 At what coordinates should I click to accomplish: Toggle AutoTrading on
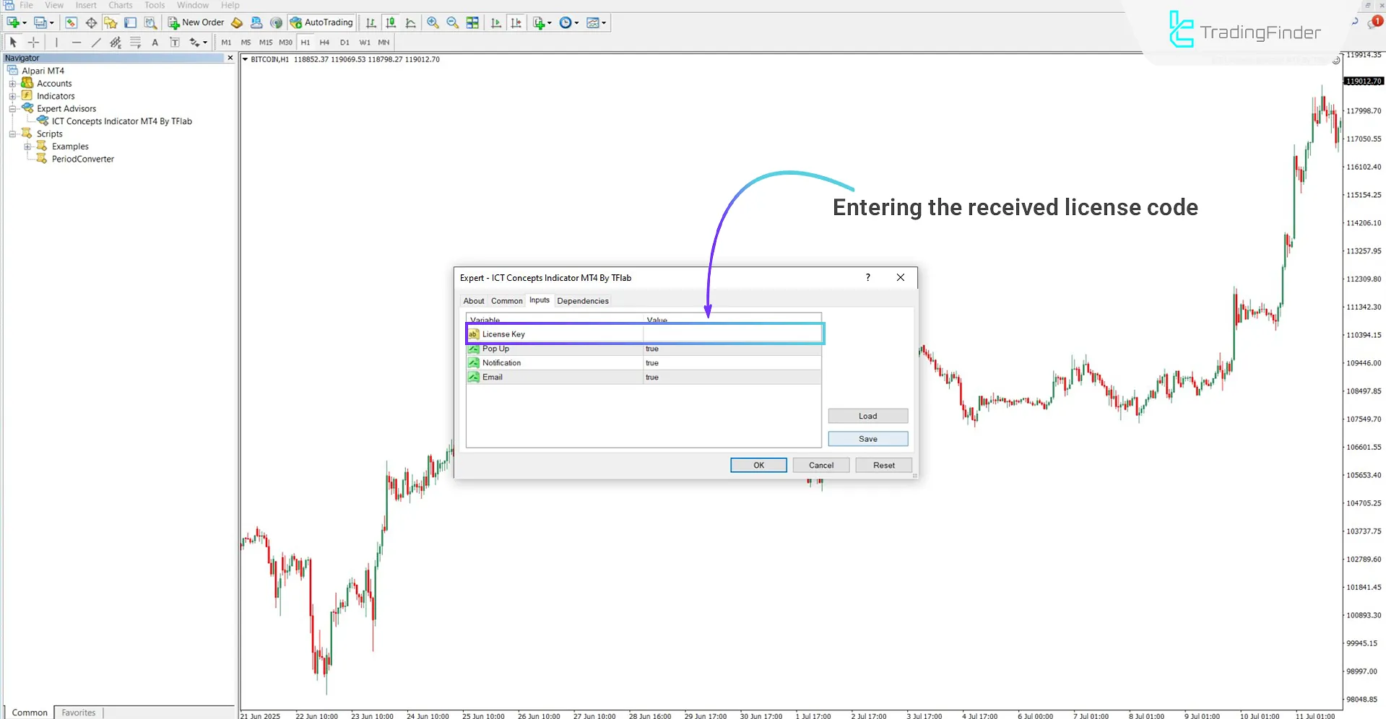(x=321, y=22)
